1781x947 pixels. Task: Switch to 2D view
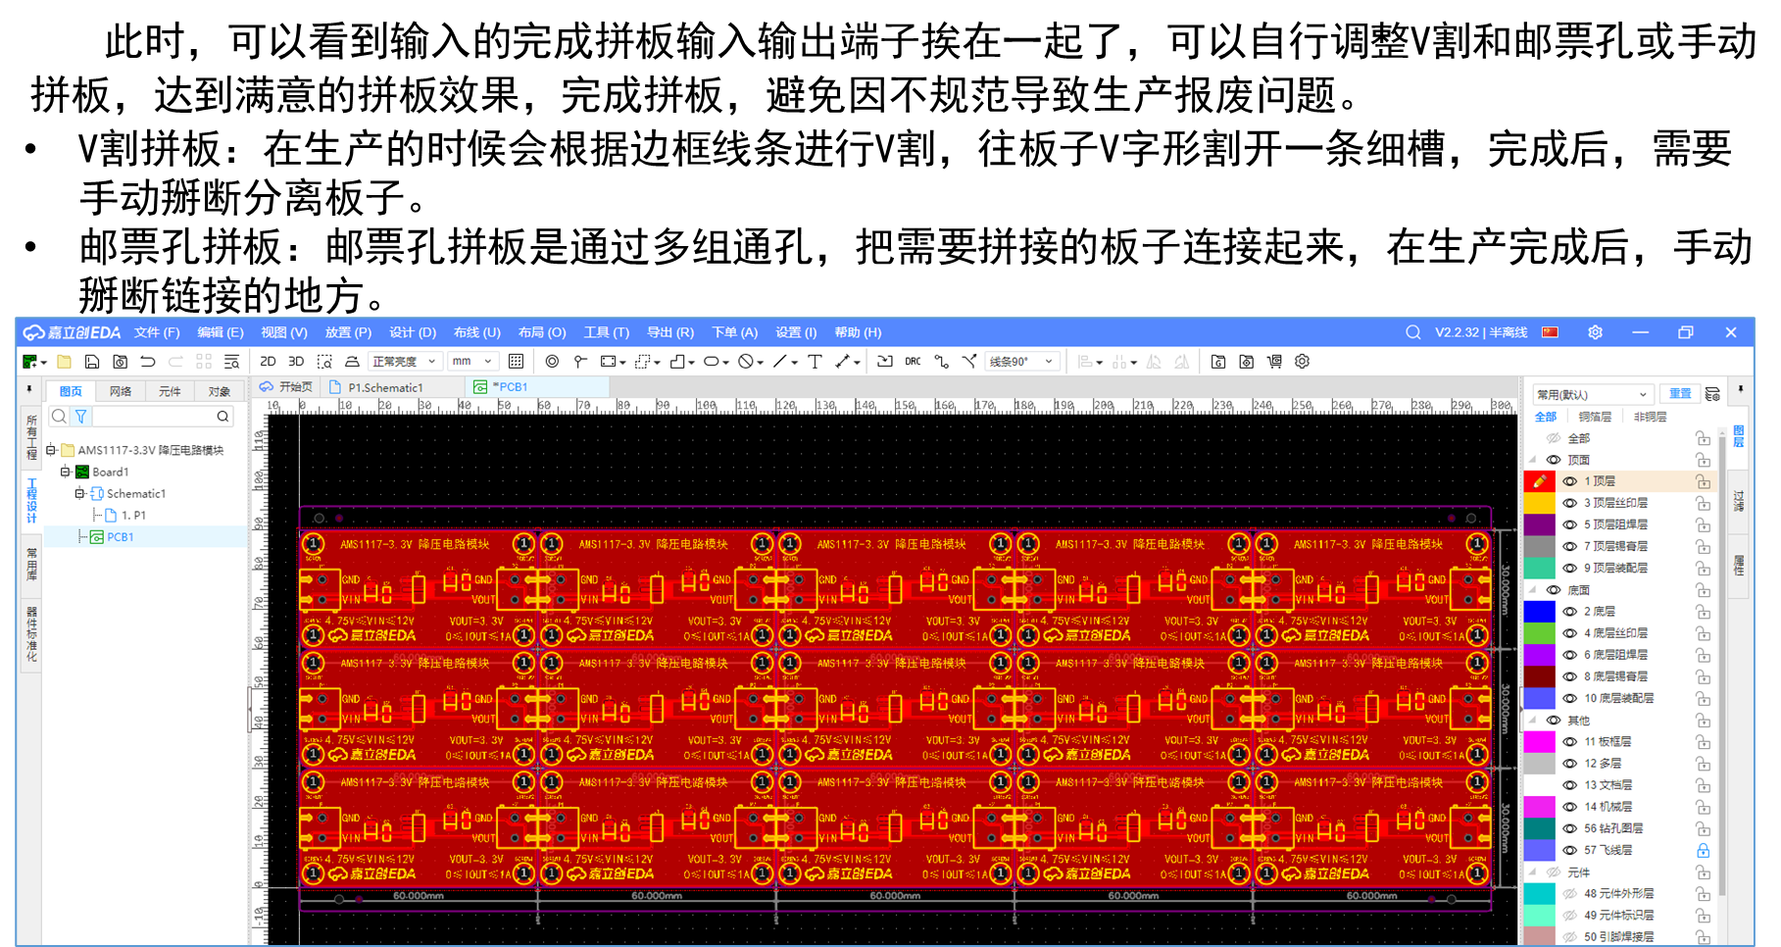(x=268, y=362)
